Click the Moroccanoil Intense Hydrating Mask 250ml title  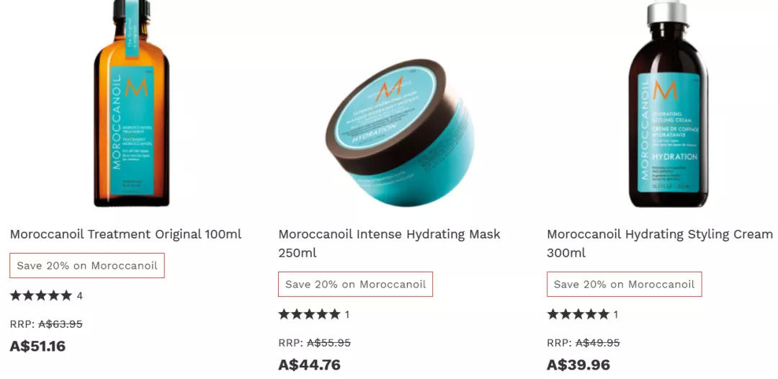click(x=390, y=244)
